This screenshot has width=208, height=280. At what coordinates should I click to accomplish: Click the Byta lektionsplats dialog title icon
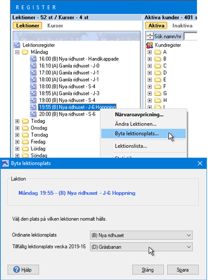coord(5,163)
